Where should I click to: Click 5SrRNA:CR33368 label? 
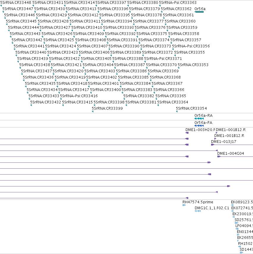[x=165, y=77]
